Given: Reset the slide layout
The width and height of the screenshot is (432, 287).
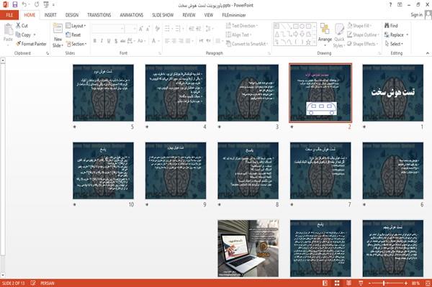Looking at the screenshot, I should (73, 35).
